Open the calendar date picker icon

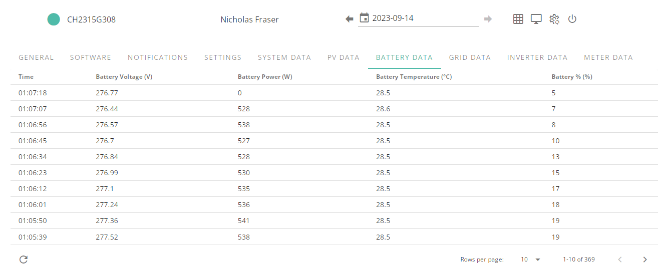pos(365,18)
